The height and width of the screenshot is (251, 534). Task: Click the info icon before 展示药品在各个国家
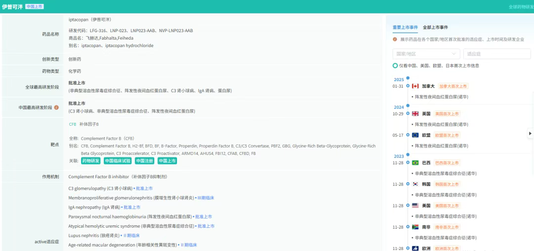click(x=395, y=39)
